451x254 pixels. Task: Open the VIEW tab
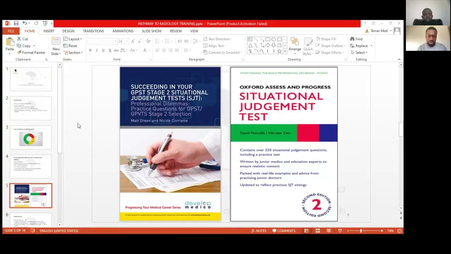click(194, 31)
